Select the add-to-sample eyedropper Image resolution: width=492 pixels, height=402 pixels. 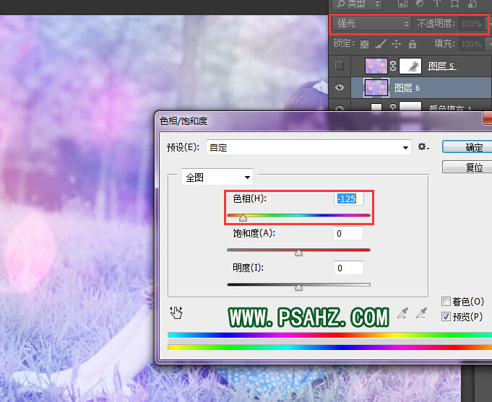403,313
